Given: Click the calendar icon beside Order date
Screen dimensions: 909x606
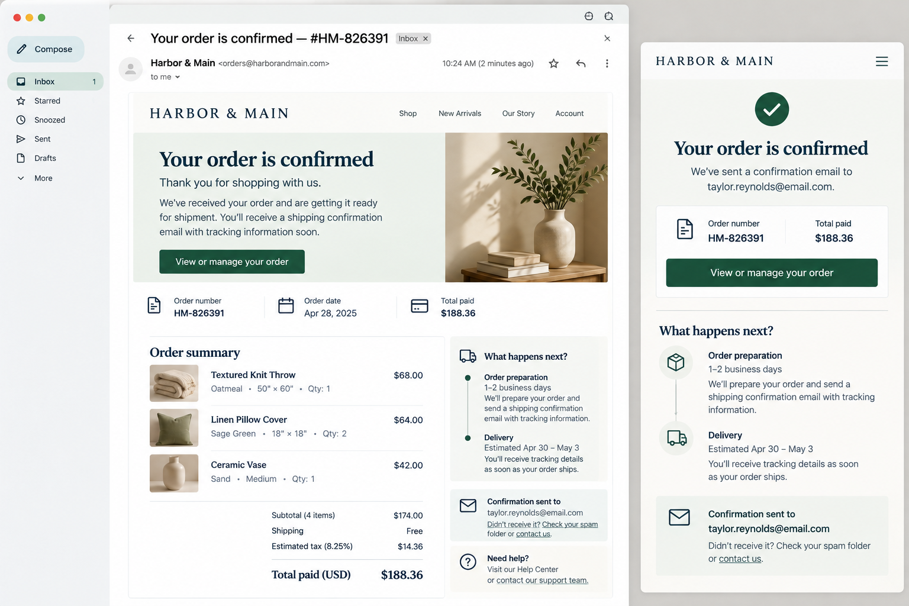Looking at the screenshot, I should pyautogui.click(x=286, y=305).
